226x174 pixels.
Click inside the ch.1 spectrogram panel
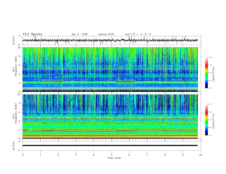click(110, 69)
